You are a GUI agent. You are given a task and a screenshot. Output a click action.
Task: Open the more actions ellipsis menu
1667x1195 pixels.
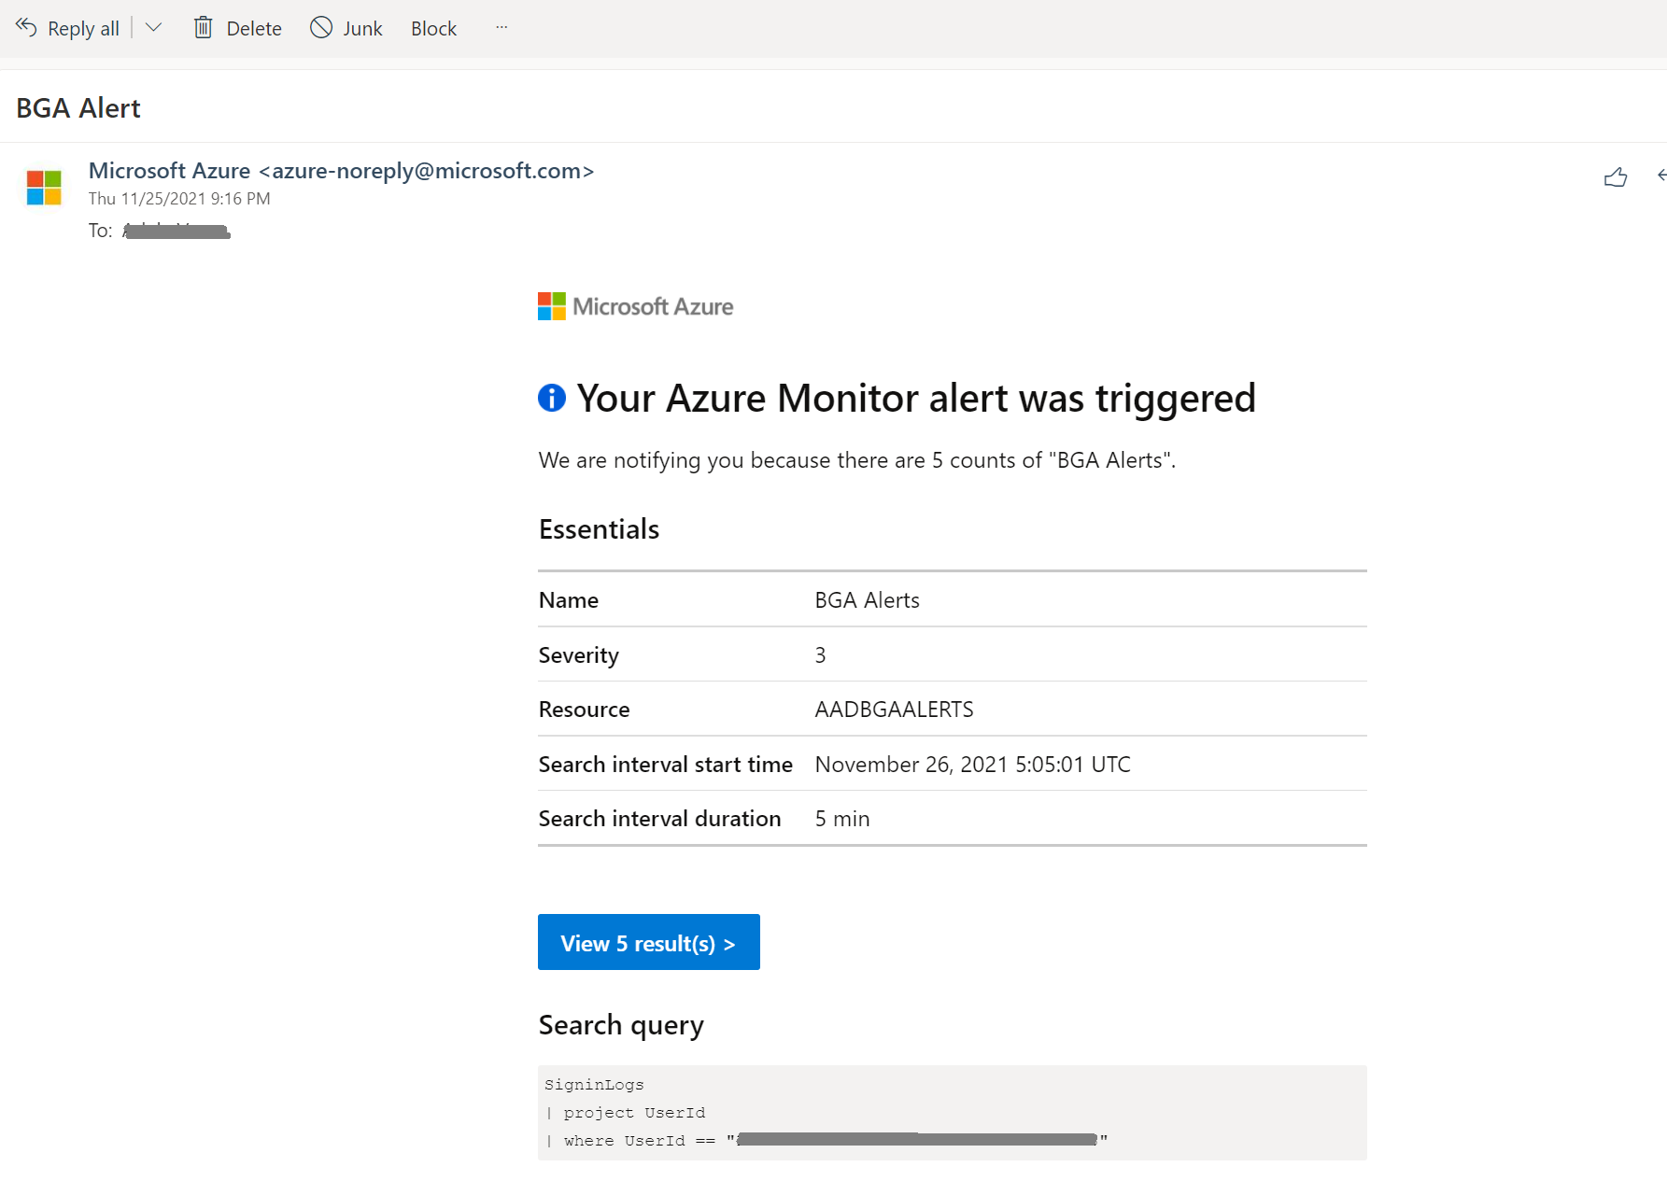tap(502, 27)
